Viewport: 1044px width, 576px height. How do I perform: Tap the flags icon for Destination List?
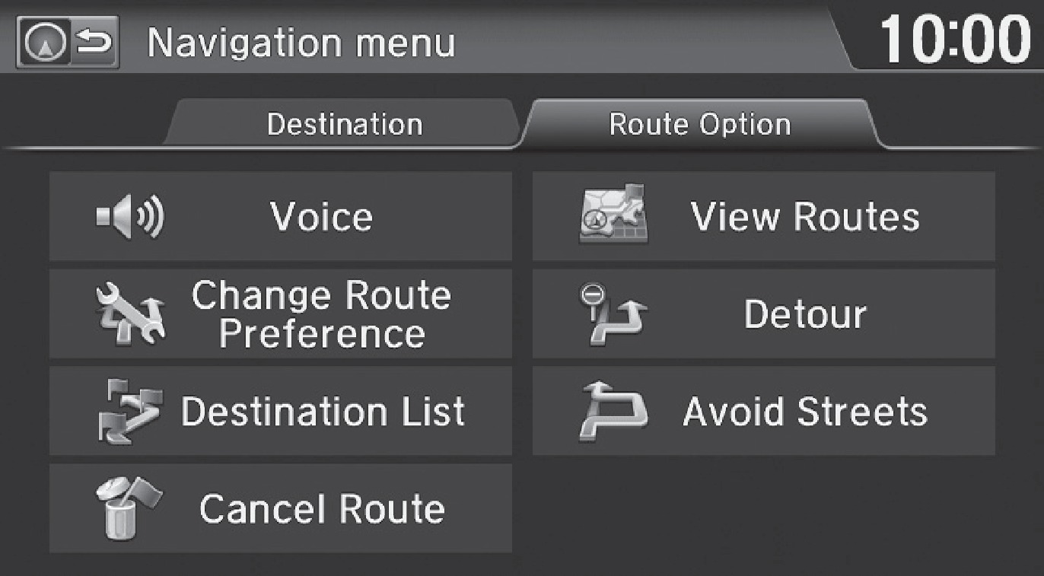(x=129, y=412)
